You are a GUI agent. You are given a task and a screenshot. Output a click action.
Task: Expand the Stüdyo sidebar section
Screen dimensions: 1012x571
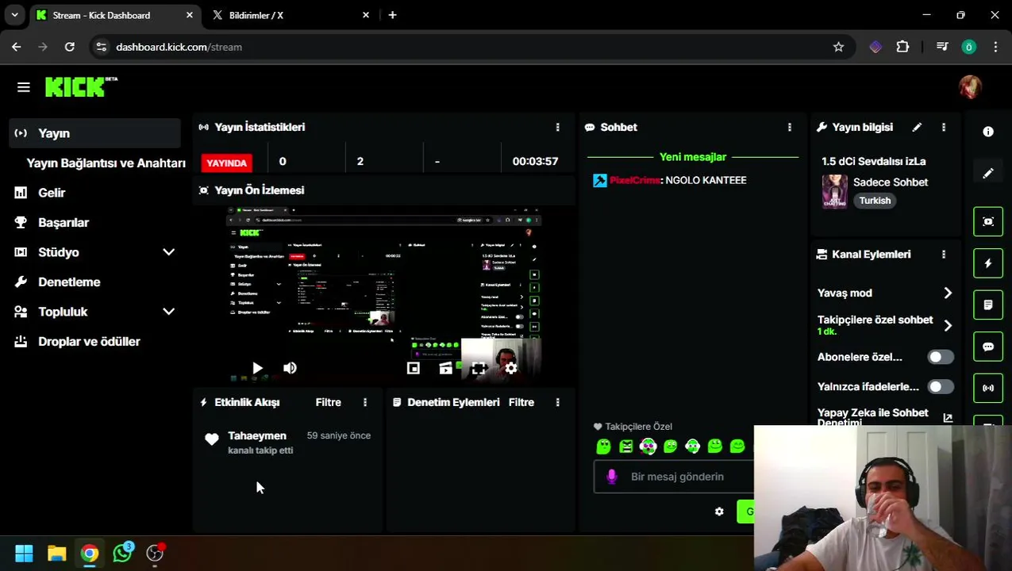click(168, 252)
